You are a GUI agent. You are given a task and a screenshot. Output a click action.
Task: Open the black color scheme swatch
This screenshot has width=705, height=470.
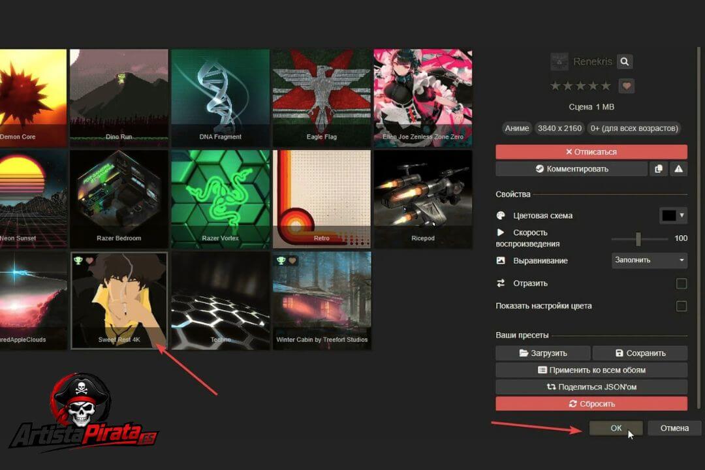(668, 215)
